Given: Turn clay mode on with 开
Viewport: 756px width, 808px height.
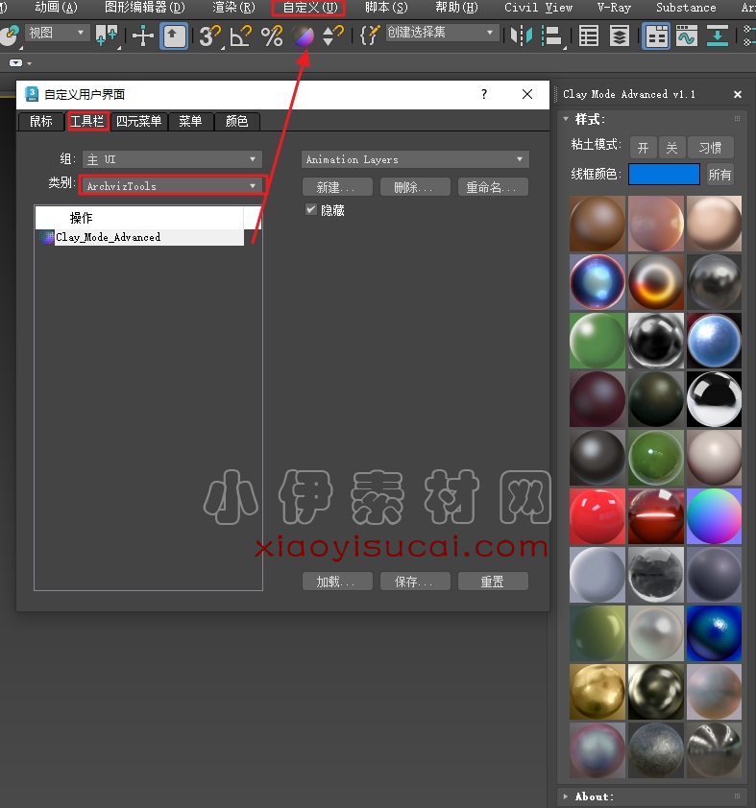Looking at the screenshot, I should [643, 147].
